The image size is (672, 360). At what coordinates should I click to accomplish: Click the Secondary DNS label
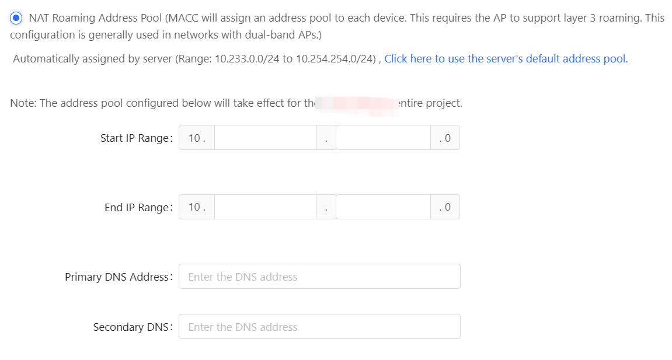[x=133, y=327]
